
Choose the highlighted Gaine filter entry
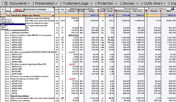click(13, 24)
